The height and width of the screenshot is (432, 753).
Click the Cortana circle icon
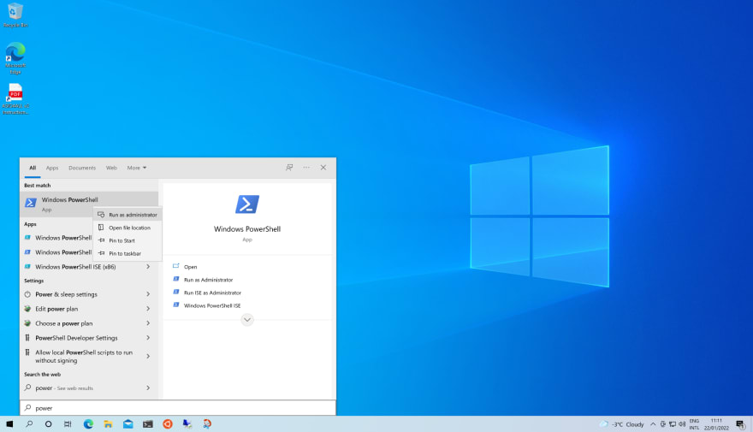pyautogui.click(x=48, y=423)
